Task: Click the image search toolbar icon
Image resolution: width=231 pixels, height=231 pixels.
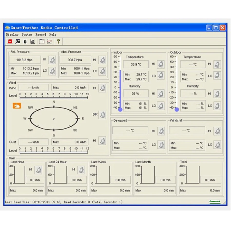Action: [17, 41]
